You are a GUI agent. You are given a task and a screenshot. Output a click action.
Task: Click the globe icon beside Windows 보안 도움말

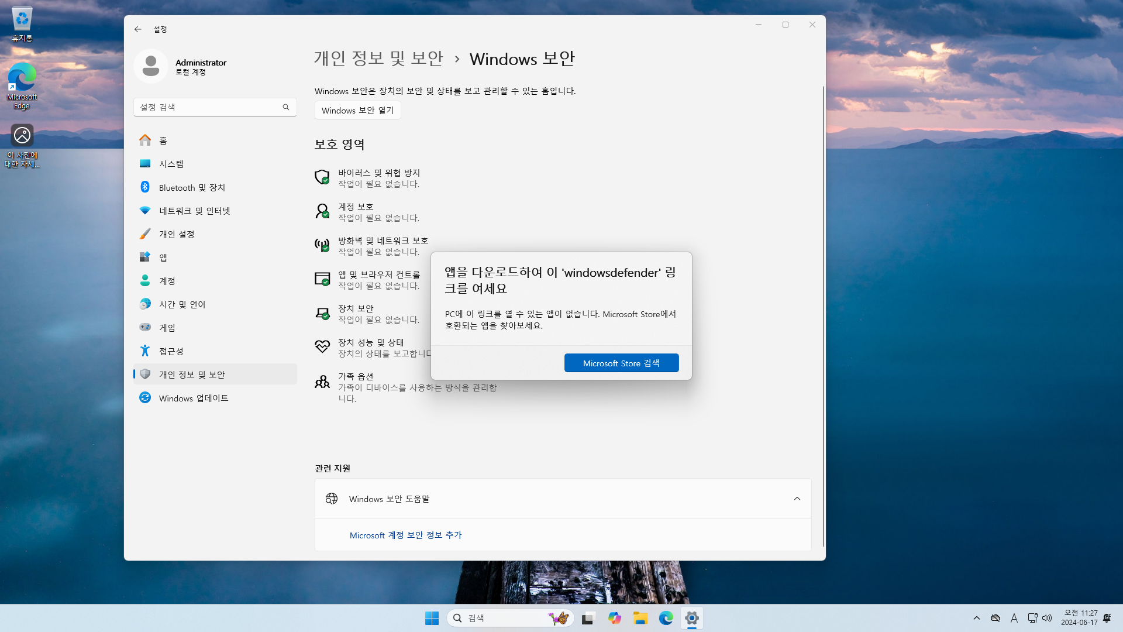(332, 499)
